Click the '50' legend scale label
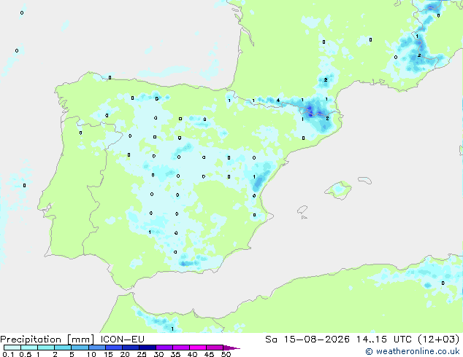Screen dimensions: 463x357 (x=226, y=354)
